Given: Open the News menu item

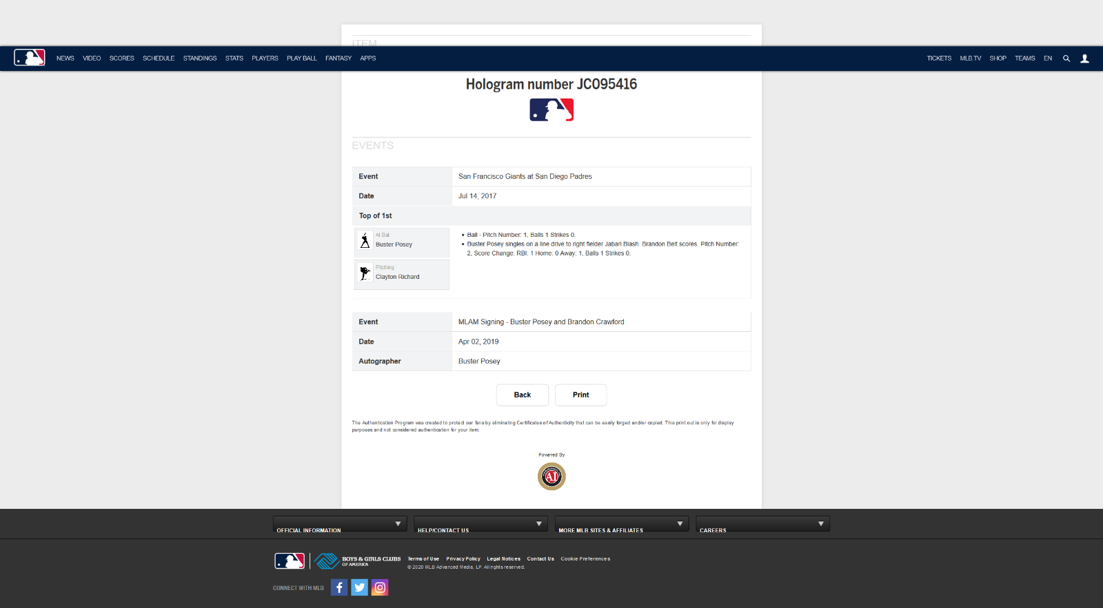Looking at the screenshot, I should [65, 59].
